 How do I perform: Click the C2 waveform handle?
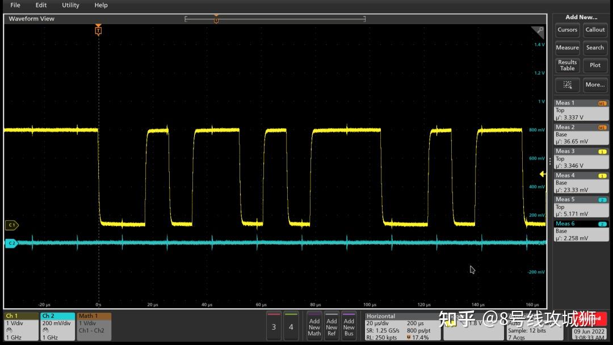coord(12,243)
